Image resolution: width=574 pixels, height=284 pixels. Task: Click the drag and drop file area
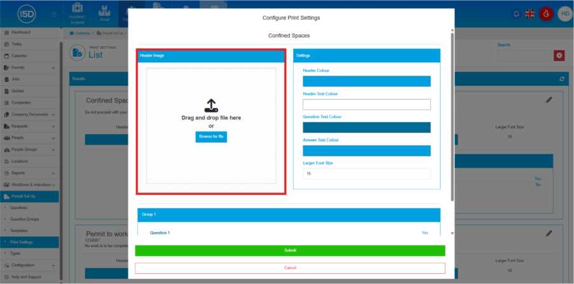(211, 126)
